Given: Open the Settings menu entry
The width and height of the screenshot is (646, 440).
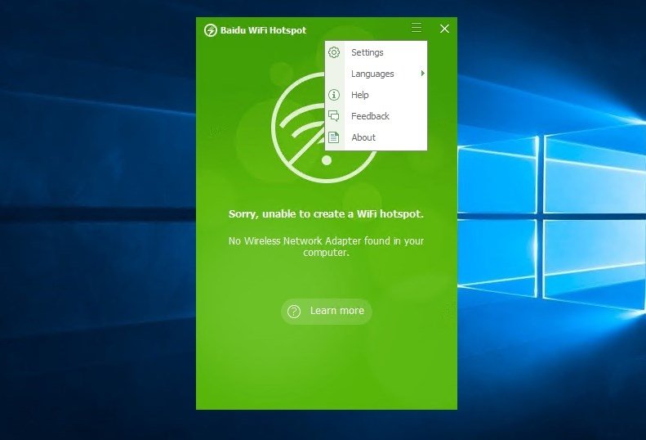Looking at the screenshot, I should point(376,52).
